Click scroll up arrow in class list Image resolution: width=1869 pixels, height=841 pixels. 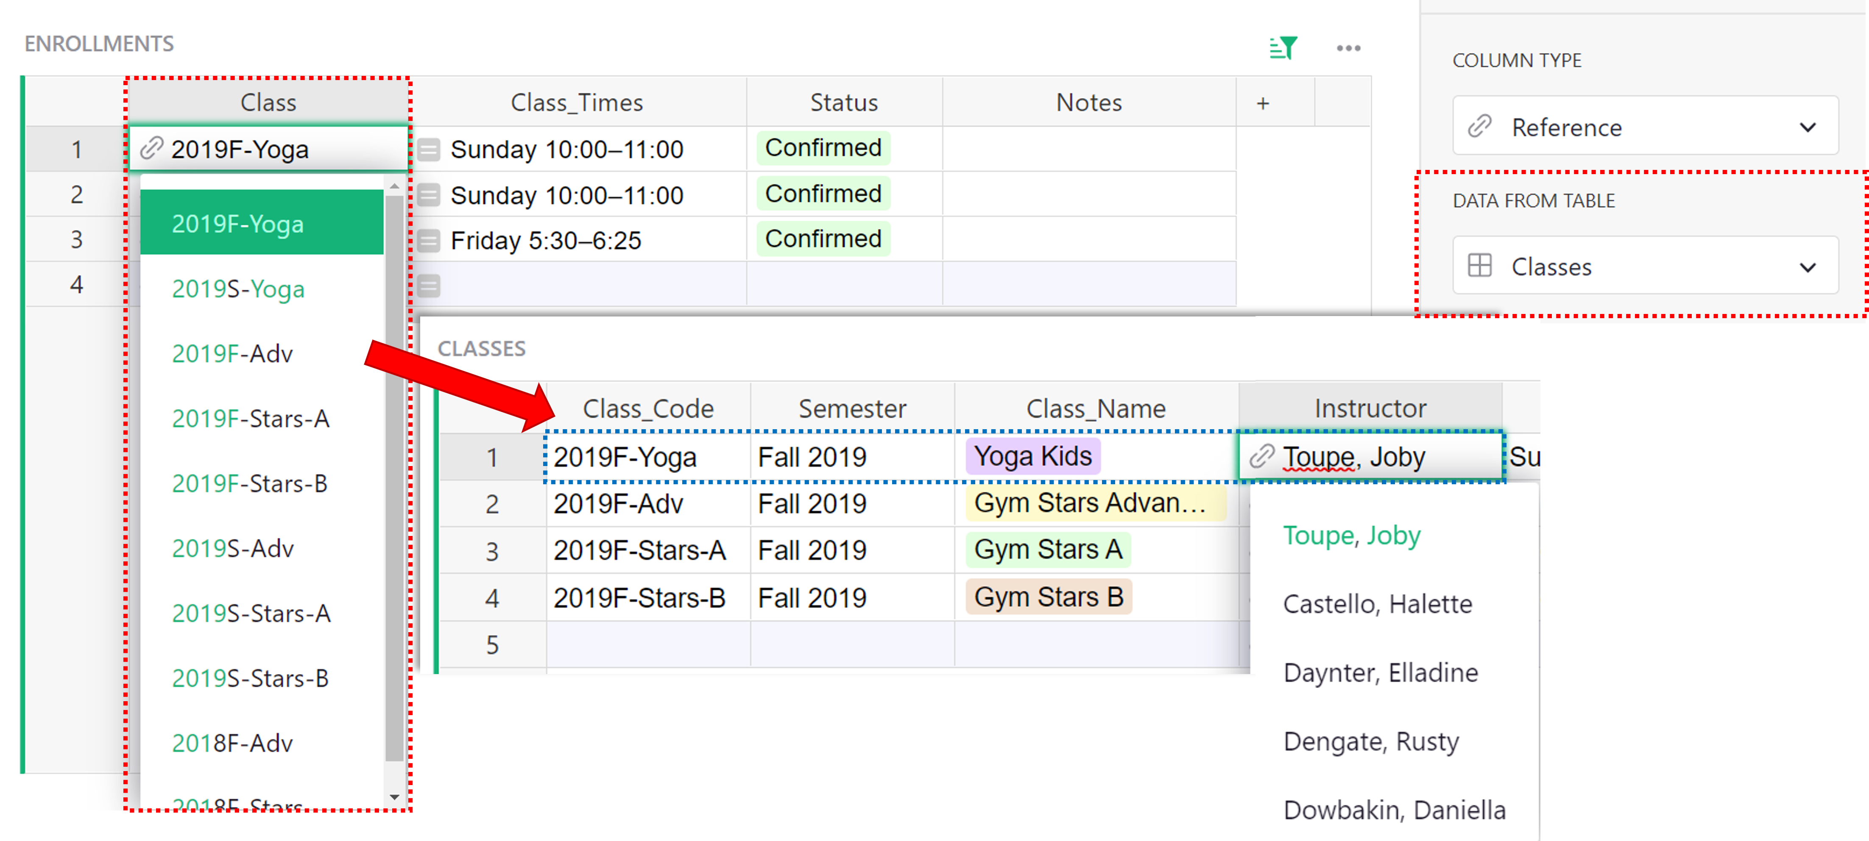point(394,186)
